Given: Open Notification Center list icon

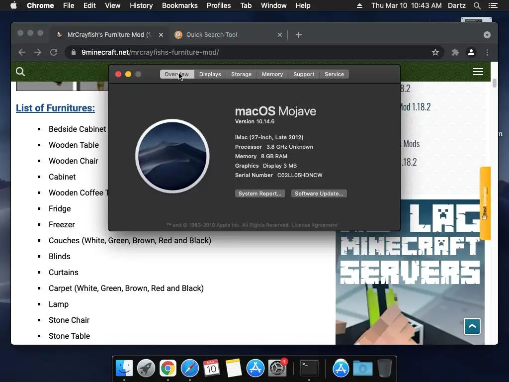Looking at the screenshot, I should pos(493,5).
